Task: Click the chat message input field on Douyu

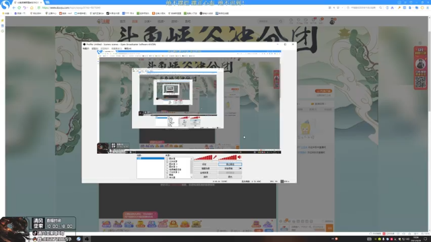Action: 308,228
